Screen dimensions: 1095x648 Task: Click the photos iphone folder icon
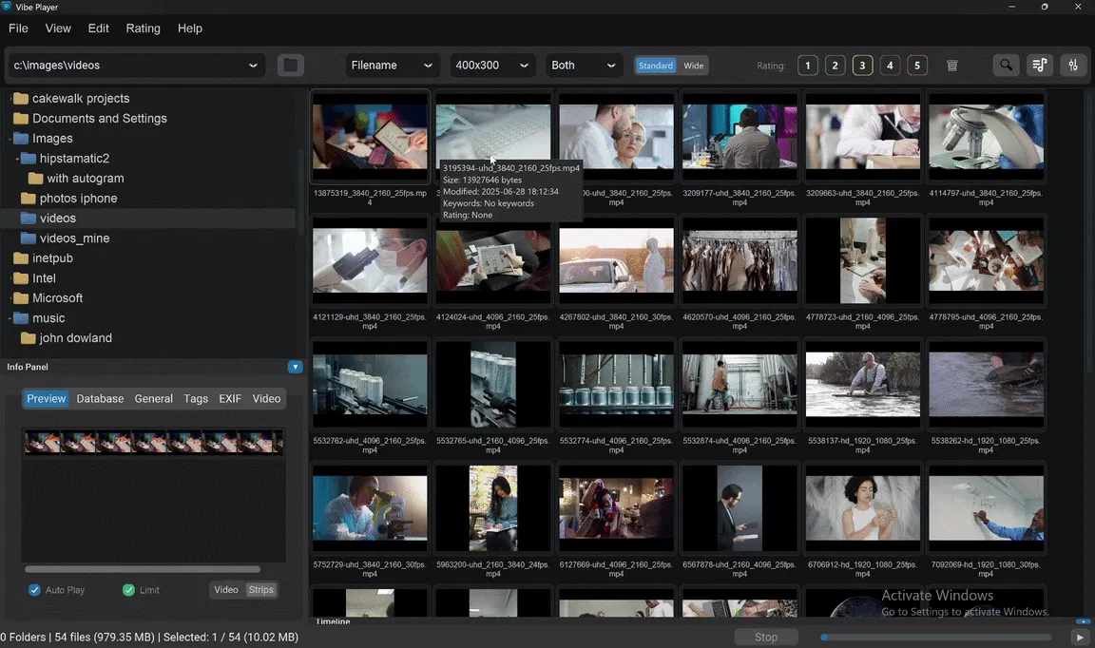pos(29,199)
